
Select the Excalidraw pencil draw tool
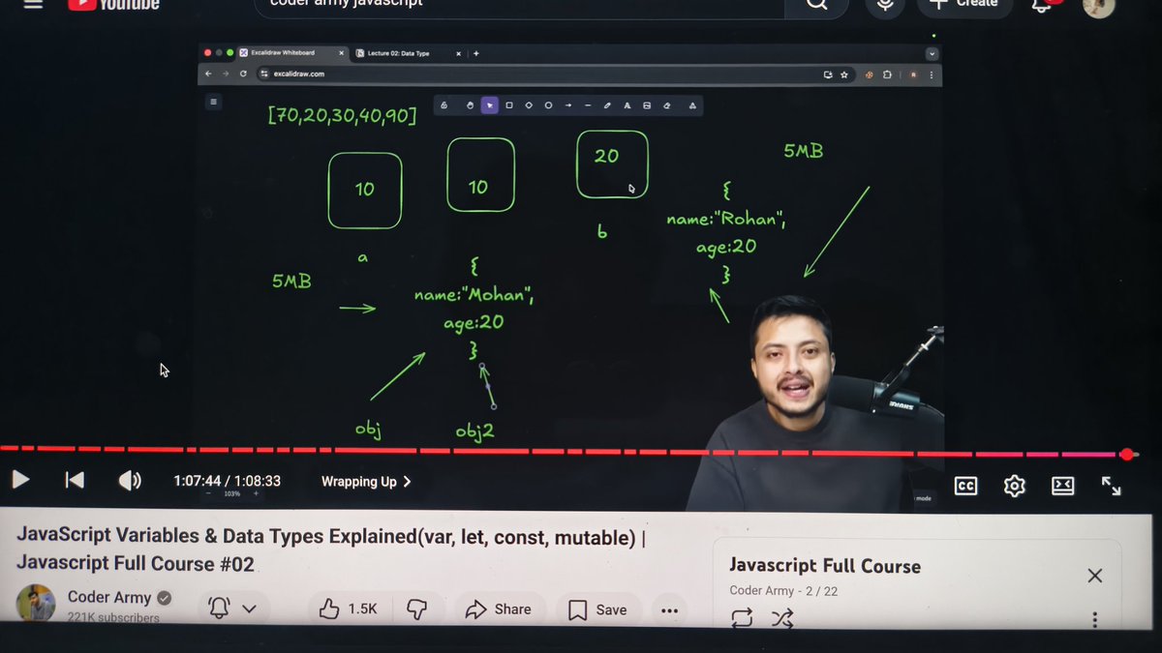coord(607,105)
